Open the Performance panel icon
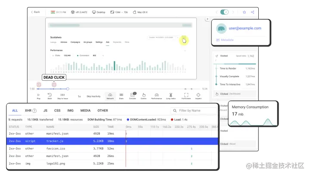Image resolution: width=310 pixels, height=175 pixels. (157, 96)
